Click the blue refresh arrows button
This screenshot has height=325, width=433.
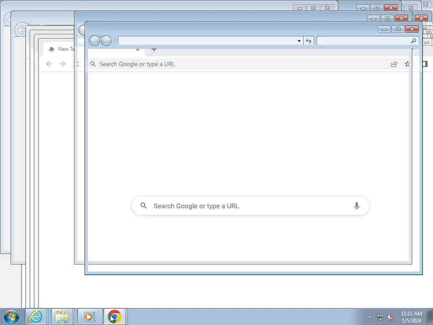pyautogui.click(x=309, y=41)
